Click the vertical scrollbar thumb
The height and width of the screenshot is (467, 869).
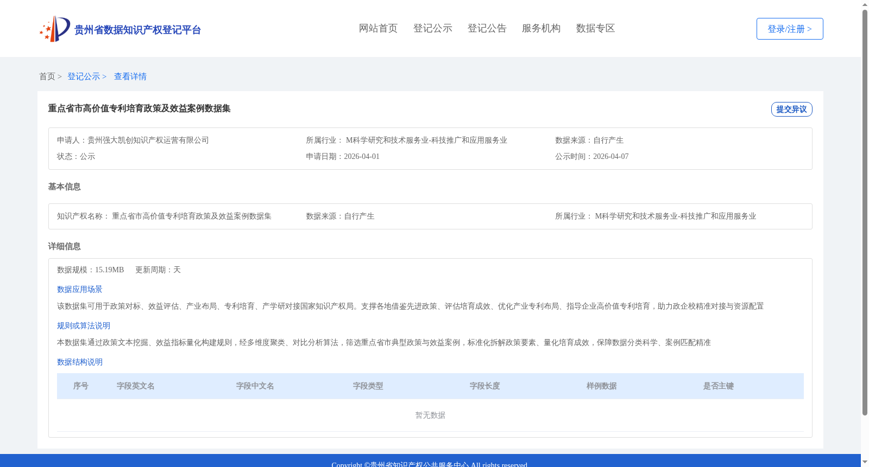coord(865,213)
